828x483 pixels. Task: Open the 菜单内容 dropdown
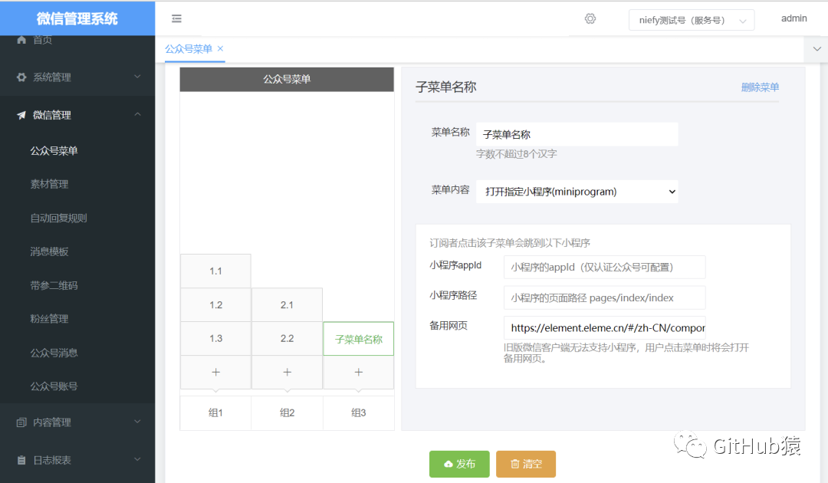pyautogui.click(x=577, y=192)
